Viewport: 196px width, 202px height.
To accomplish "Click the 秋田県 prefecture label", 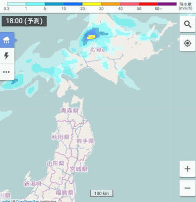I will pyautogui.click(x=61, y=137).
